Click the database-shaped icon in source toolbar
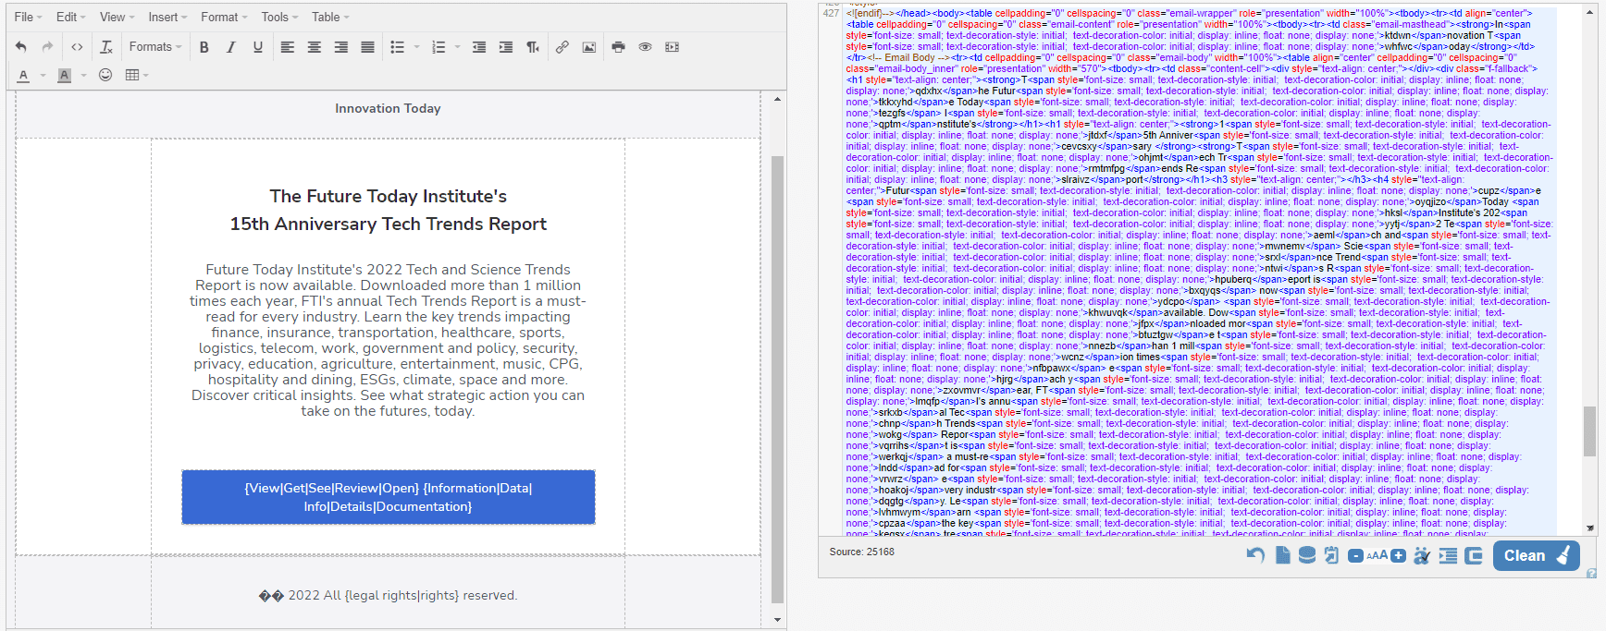1606x631 pixels. (1306, 555)
